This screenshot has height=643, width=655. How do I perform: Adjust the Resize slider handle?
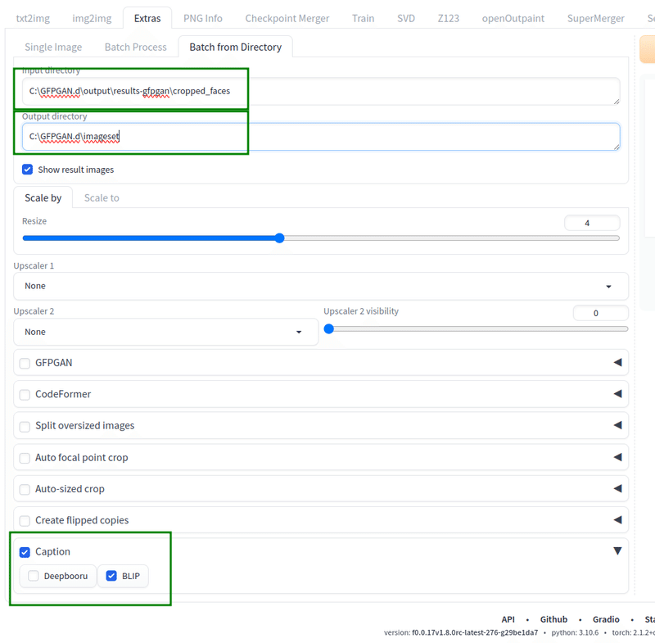pyautogui.click(x=279, y=238)
